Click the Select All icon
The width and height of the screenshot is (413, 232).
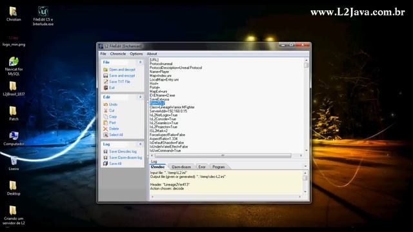coord(106,135)
